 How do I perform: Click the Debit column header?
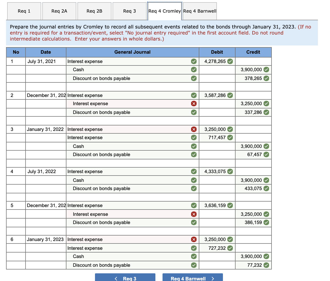click(x=217, y=52)
